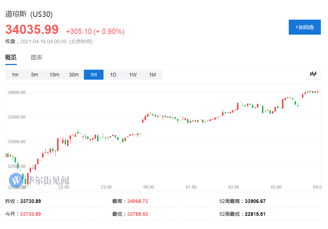The image size is (328, 229).
Task: Click the 00:00 time axis label
Action: coord(148,187)
